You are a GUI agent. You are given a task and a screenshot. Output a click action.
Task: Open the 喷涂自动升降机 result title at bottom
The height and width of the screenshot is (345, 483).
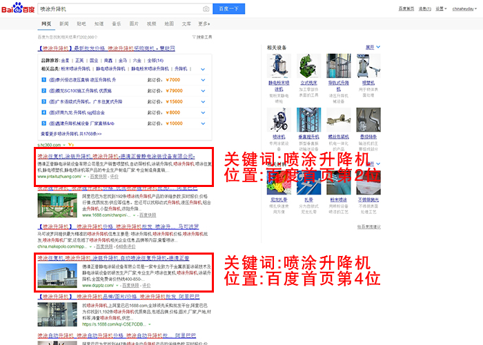click(117, 335)
